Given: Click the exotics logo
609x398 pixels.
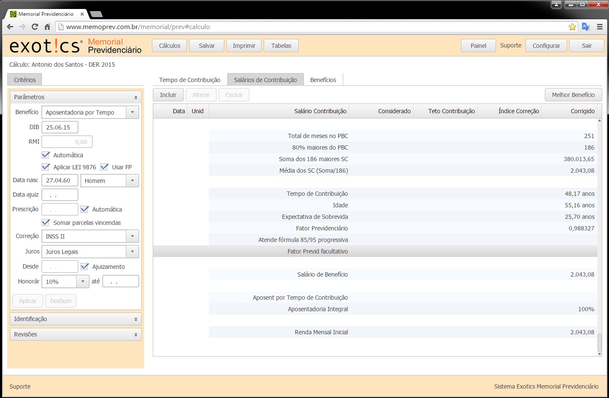Looking at the screenshot, I should [x=46, y=46].
